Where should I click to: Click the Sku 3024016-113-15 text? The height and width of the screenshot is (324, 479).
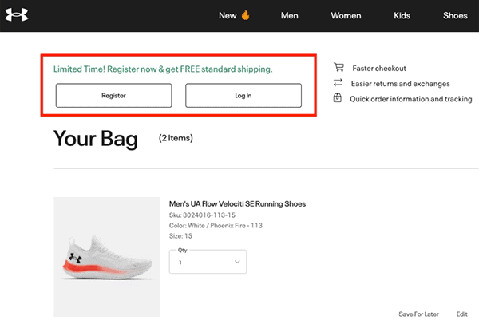(x=202, y=215)
